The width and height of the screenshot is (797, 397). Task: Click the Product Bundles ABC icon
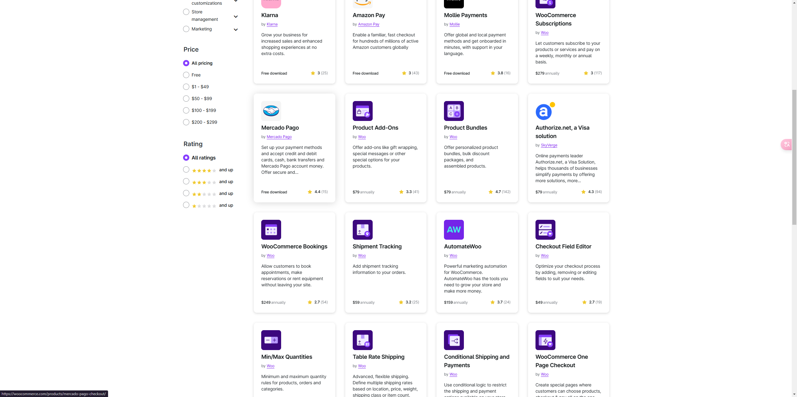(x=454, y=111)
